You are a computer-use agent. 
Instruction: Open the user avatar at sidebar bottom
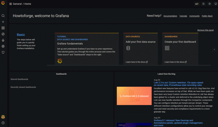pos(3,117)
